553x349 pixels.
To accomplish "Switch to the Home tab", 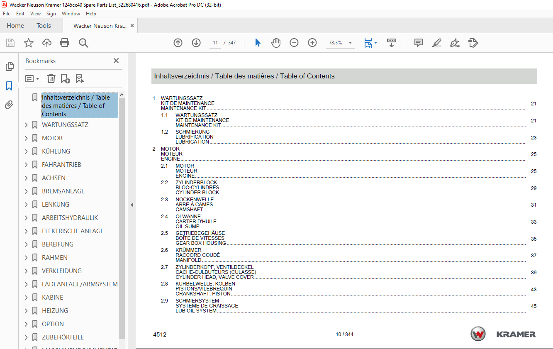I will tap(15, 26).
